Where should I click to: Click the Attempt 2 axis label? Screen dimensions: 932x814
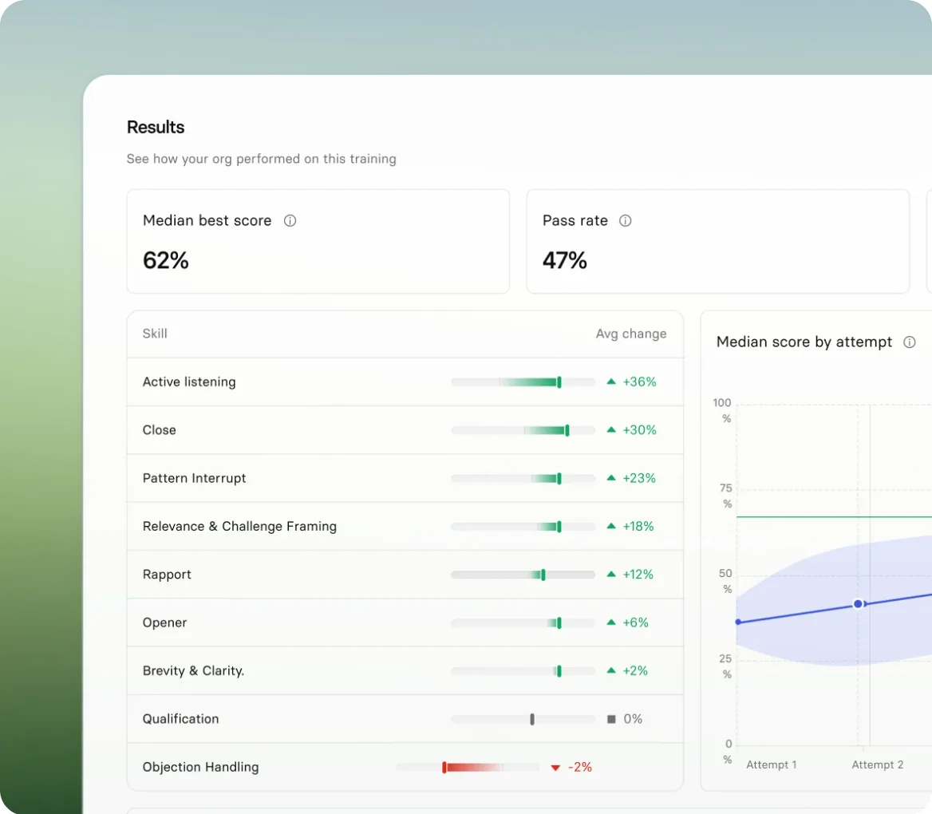coord(877,765)
